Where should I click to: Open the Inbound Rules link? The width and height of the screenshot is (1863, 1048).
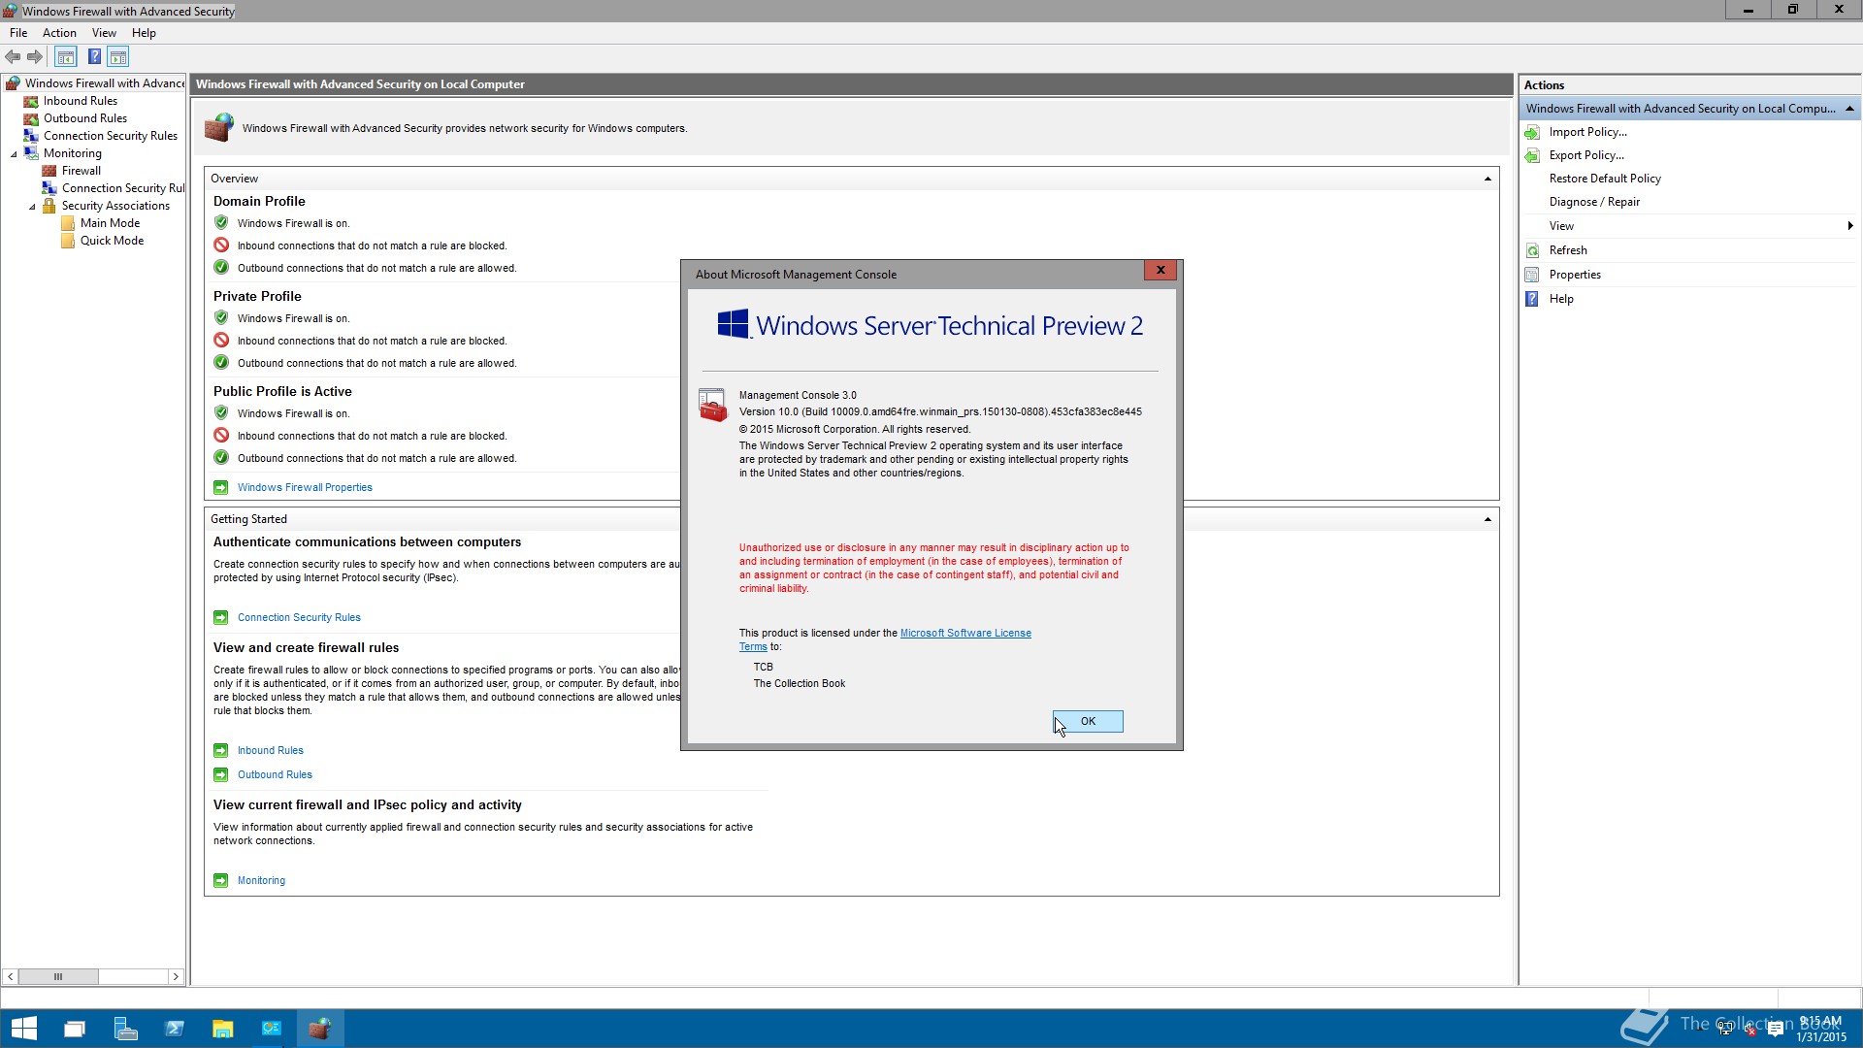(271, 750)
